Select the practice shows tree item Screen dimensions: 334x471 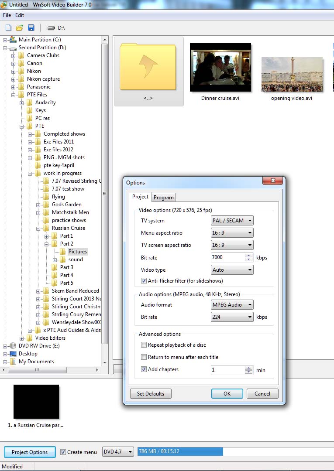coord(69,220)
